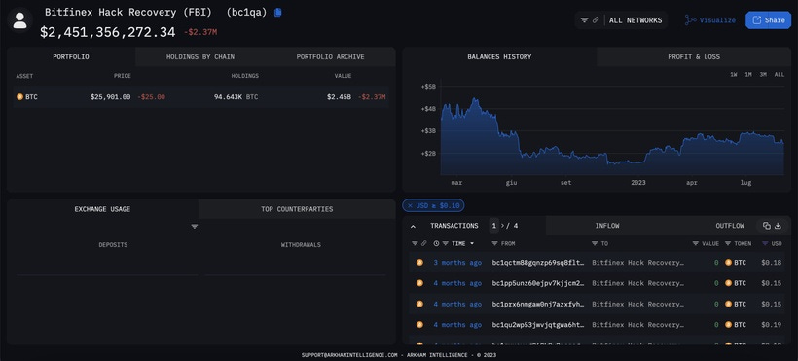This screenshot has height=361, width=798.
Task: Click the portfolio value $2.45B
Action: click(x=339, y=96)
